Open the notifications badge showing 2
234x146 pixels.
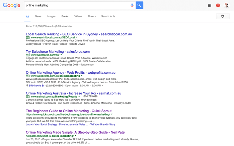(x=218, y=5)
